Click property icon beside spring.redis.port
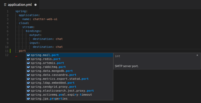Screen dimensions: 201x103 [x=28, y=59]
